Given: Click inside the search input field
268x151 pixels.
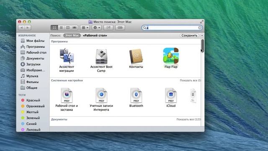Looking at the screenshot, I should tap(172, 28).
